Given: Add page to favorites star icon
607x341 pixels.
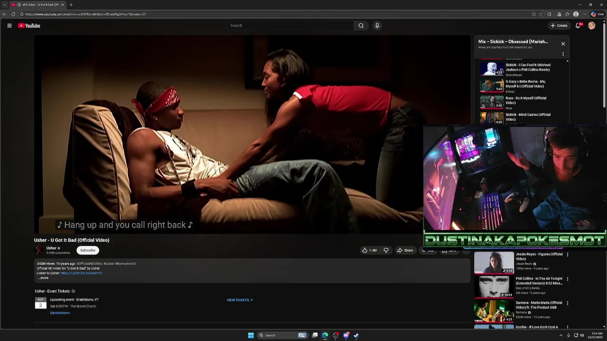Looking at the screenshot, I should [x=541, y=14].
